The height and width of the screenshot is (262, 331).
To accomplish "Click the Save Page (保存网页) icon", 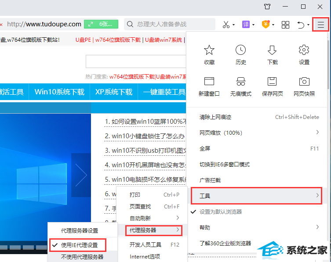I will (272, 81).
